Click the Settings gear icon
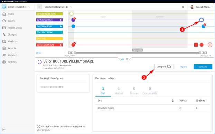The image size is (215, 134). click(x=4, y=62)
